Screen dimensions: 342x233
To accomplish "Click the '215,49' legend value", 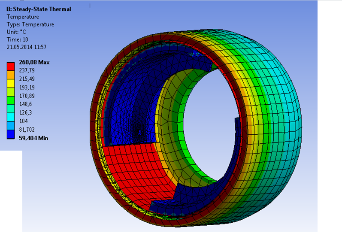I will [27, 79].
